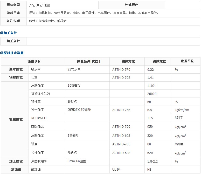Viewport: 201px width, 174px height.
Task: Click the 规格级别 label cell
Action: [13, 5]
